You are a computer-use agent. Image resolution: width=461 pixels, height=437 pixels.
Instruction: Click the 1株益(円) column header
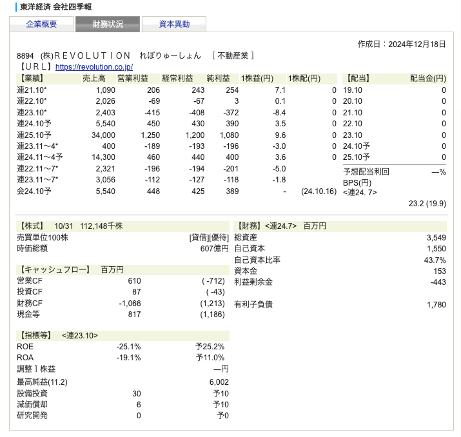pyautogui.click(x=257, y=79)
